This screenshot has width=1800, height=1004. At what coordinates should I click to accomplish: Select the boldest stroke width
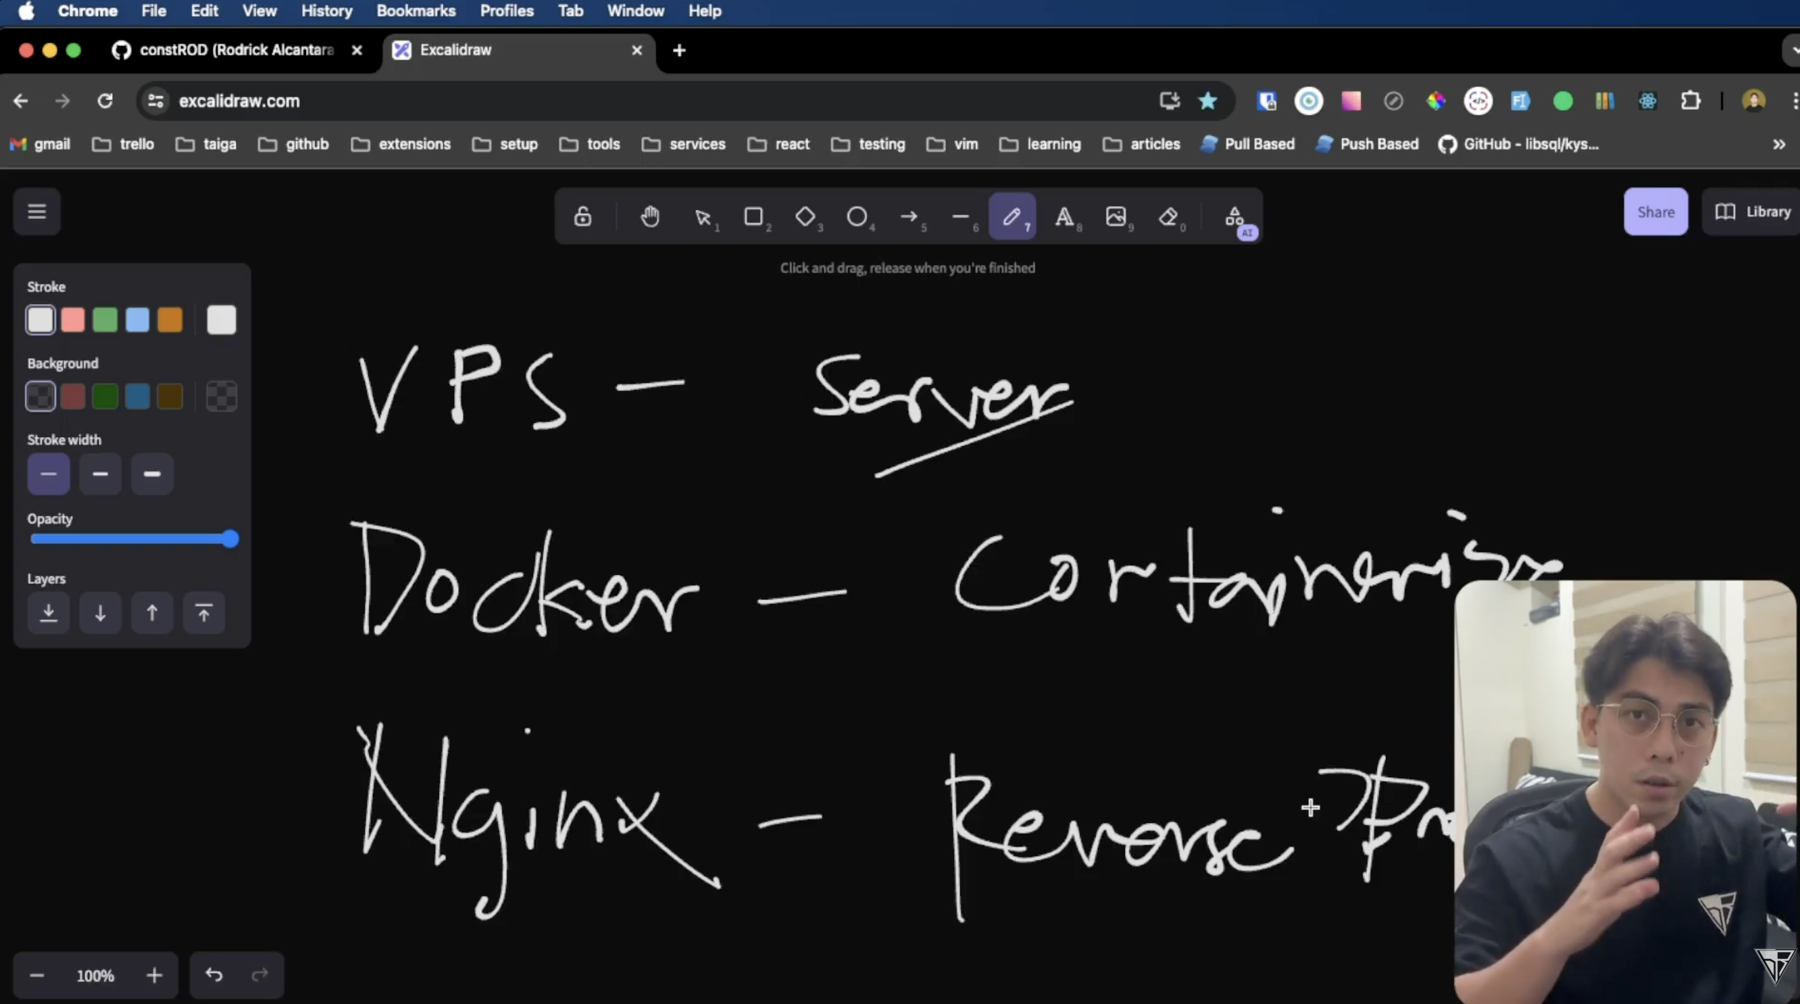(151, 474)
